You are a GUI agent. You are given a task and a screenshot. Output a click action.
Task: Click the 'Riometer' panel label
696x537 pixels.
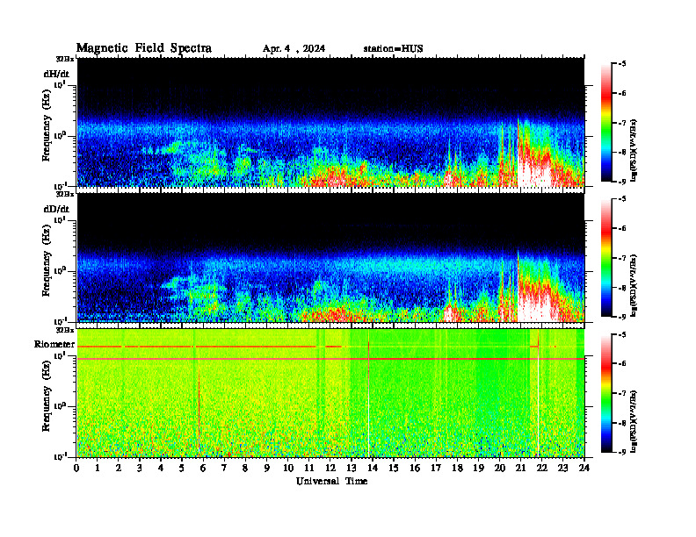(54, 344)
